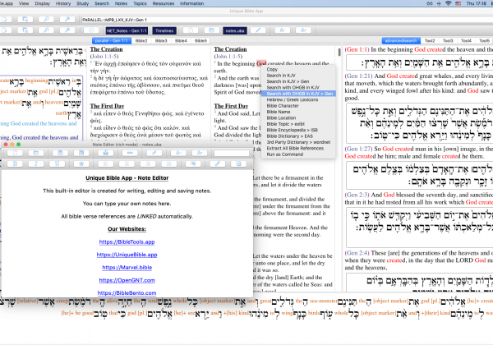Switch to the Tool3 tab
493x345 pixels.
[x=448, y=41]
